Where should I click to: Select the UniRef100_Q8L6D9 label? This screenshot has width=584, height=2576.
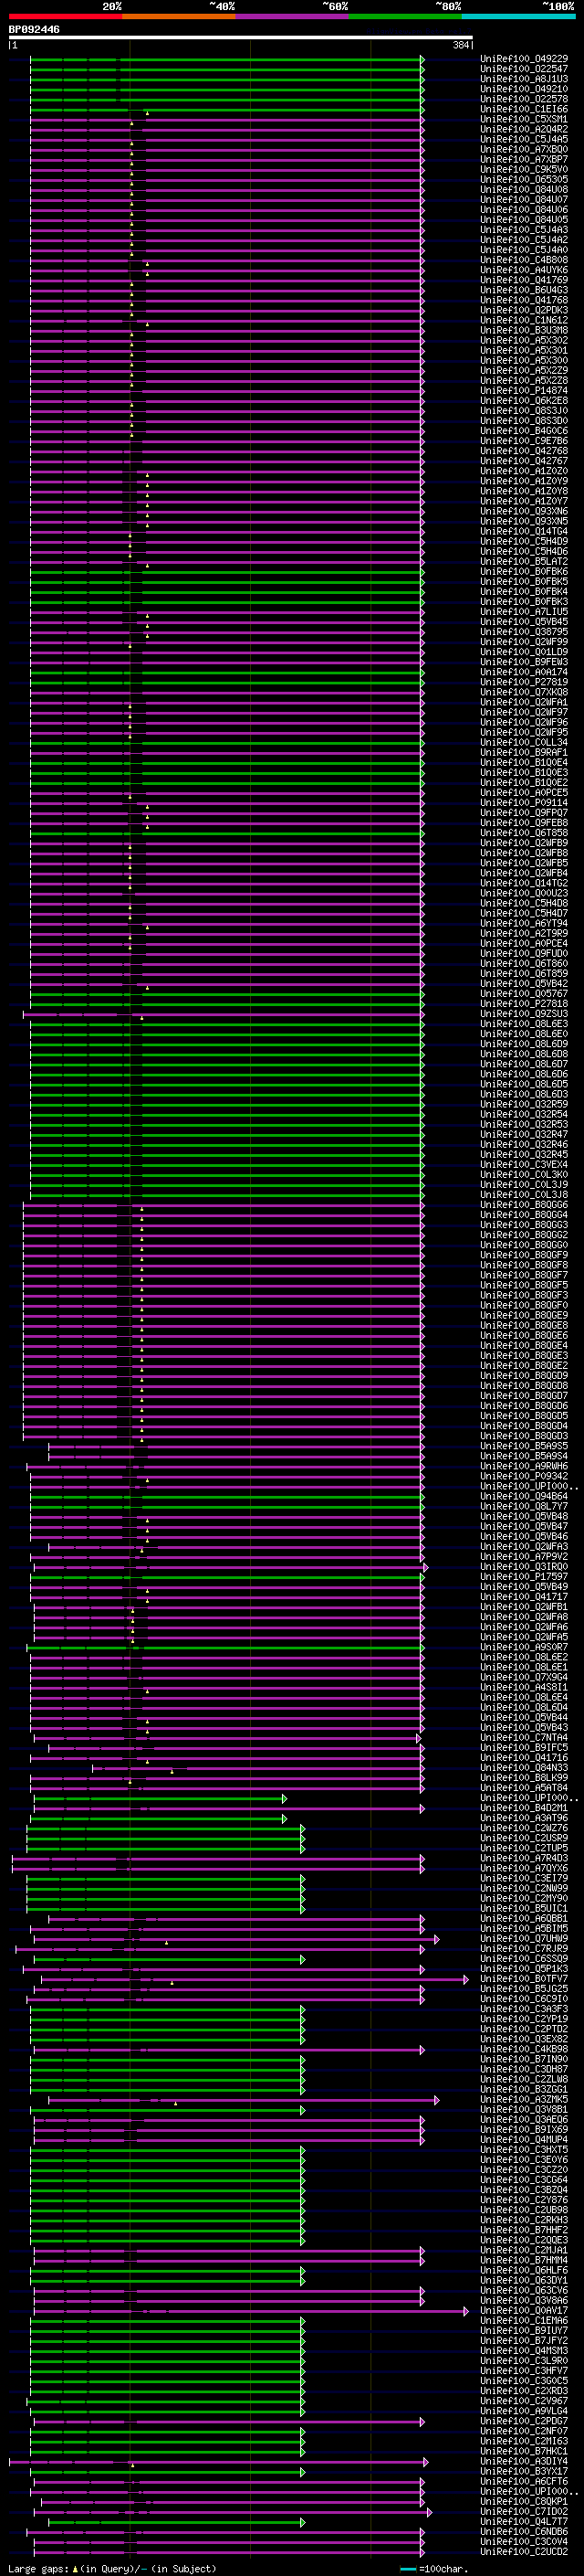(x=524, y=1044)
